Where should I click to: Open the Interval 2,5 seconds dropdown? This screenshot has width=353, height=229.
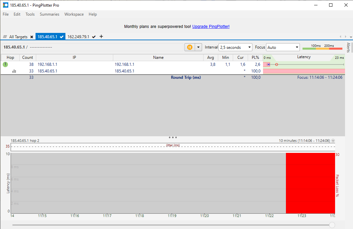point(235,47)
